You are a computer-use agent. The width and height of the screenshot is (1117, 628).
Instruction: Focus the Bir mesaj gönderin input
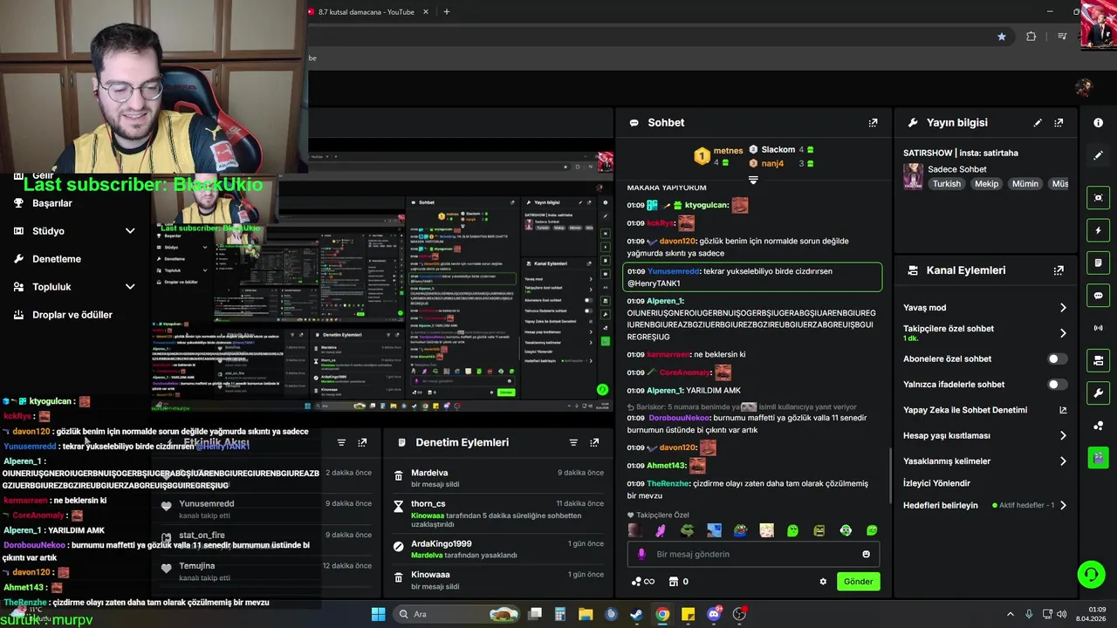(x=751, y=554)
